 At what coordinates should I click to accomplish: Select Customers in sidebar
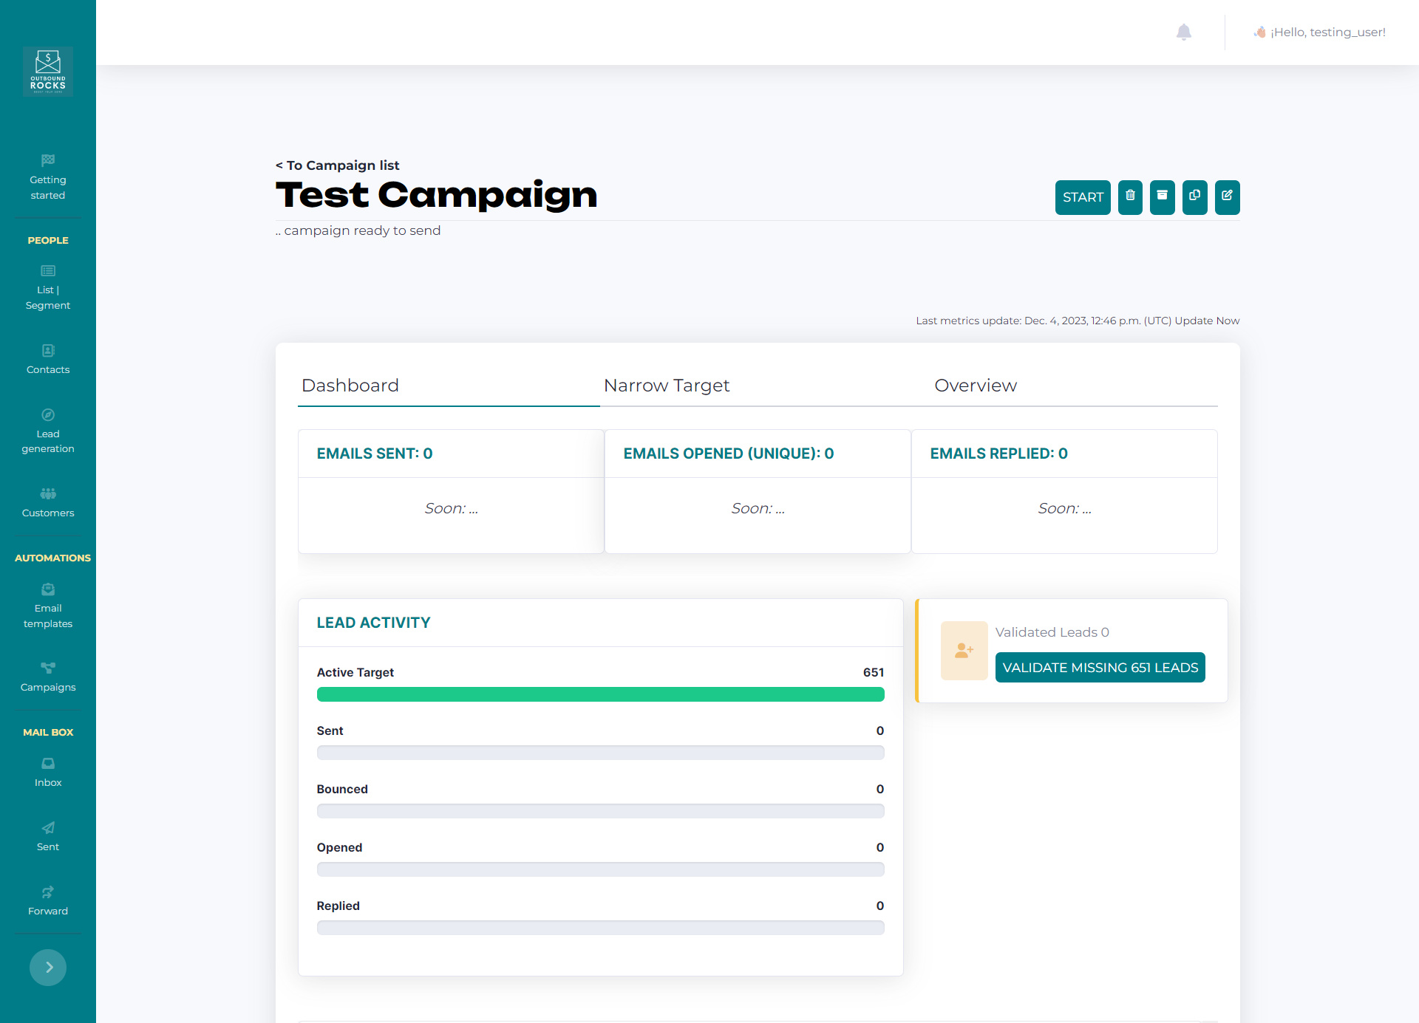[47, 502]
